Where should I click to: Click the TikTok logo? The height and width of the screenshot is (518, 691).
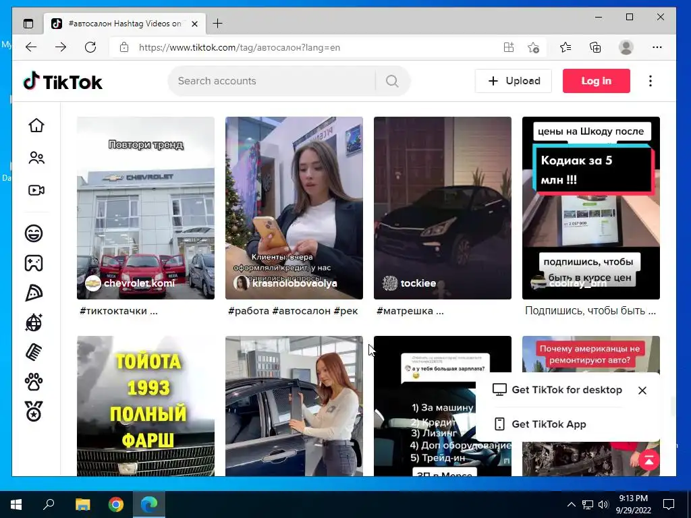[63, 82]
